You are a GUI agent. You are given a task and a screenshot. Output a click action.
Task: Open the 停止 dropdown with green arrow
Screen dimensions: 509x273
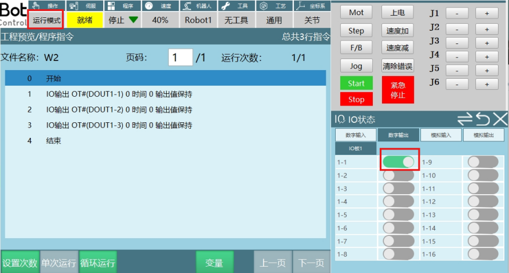coord(122,20)
